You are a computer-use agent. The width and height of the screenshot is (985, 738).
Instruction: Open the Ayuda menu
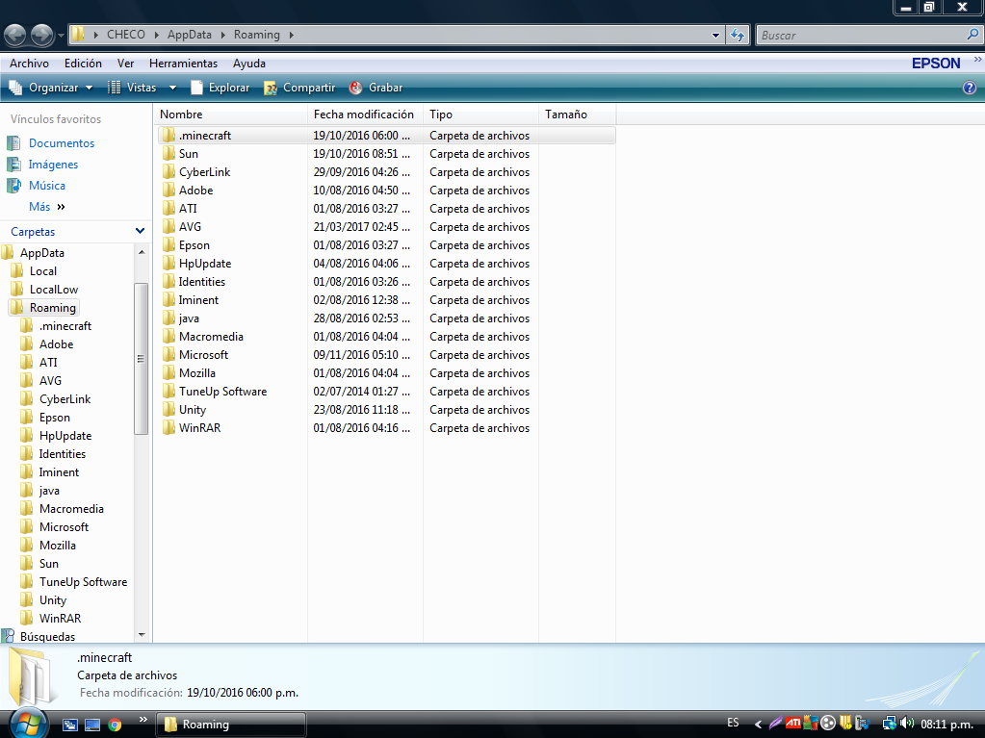(x=249, y=64)
